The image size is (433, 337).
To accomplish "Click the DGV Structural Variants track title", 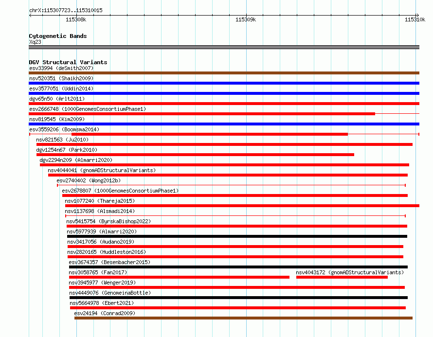I will tap(68, 62).
